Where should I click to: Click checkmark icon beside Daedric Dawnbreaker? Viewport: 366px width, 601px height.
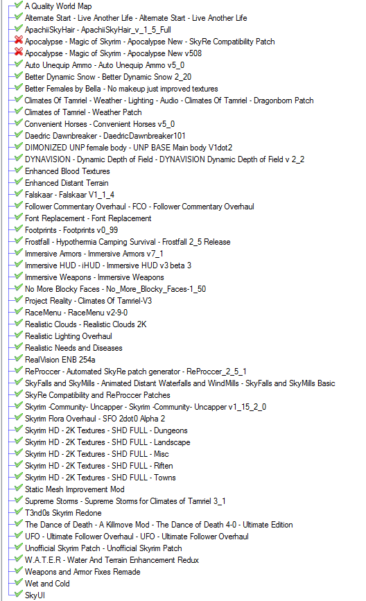click(19, 134)
